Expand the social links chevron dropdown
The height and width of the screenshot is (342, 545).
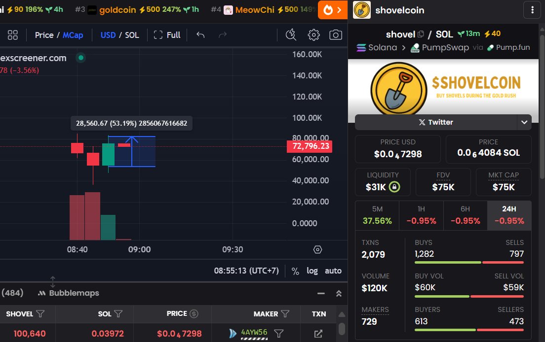click(524, 122)
